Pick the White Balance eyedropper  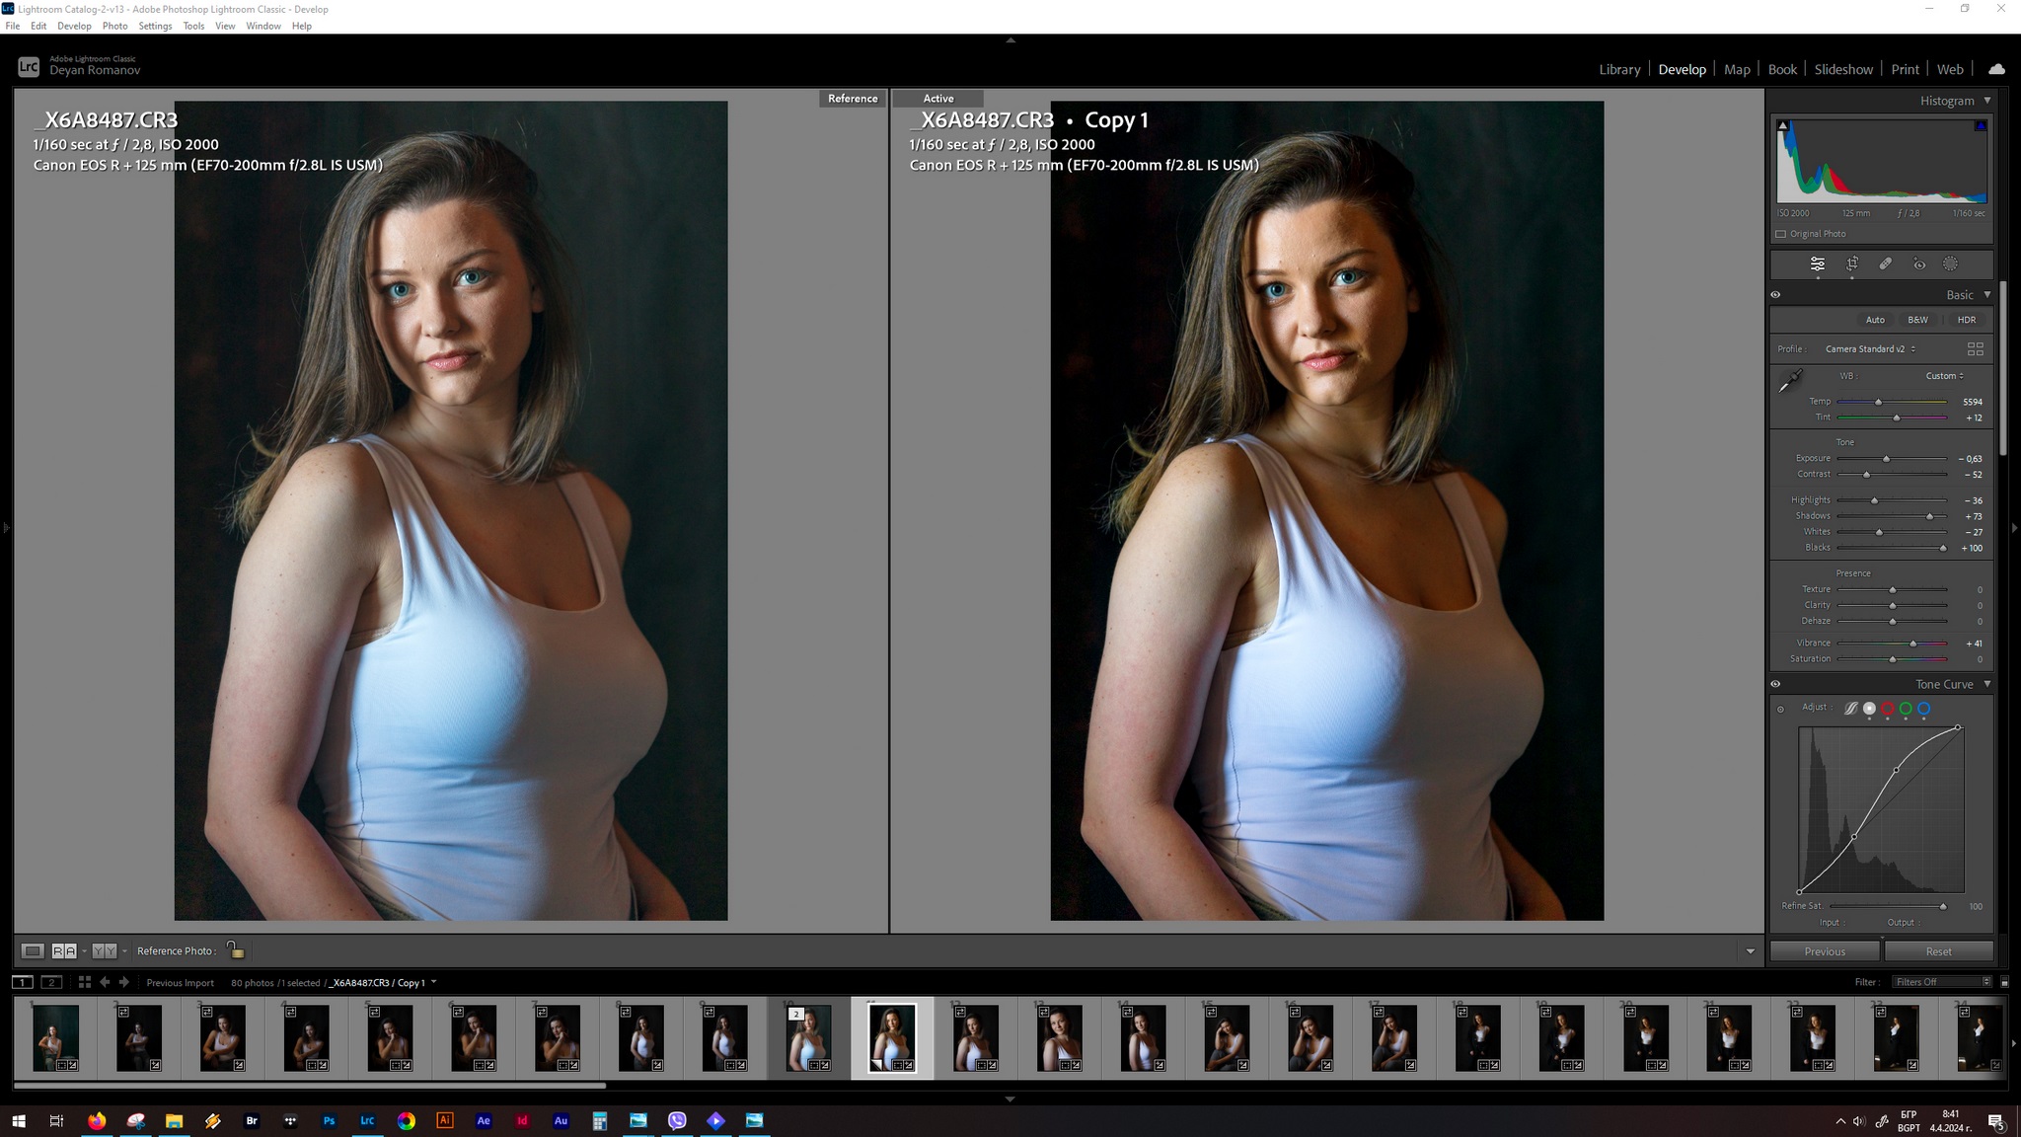pos(1790,380)
